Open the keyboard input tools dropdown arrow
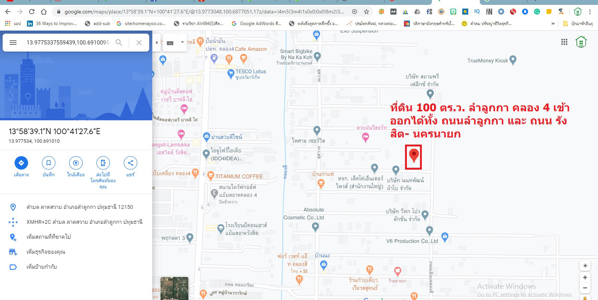The image size is (598, 300). pyautogui.click(x=183, y=42)
